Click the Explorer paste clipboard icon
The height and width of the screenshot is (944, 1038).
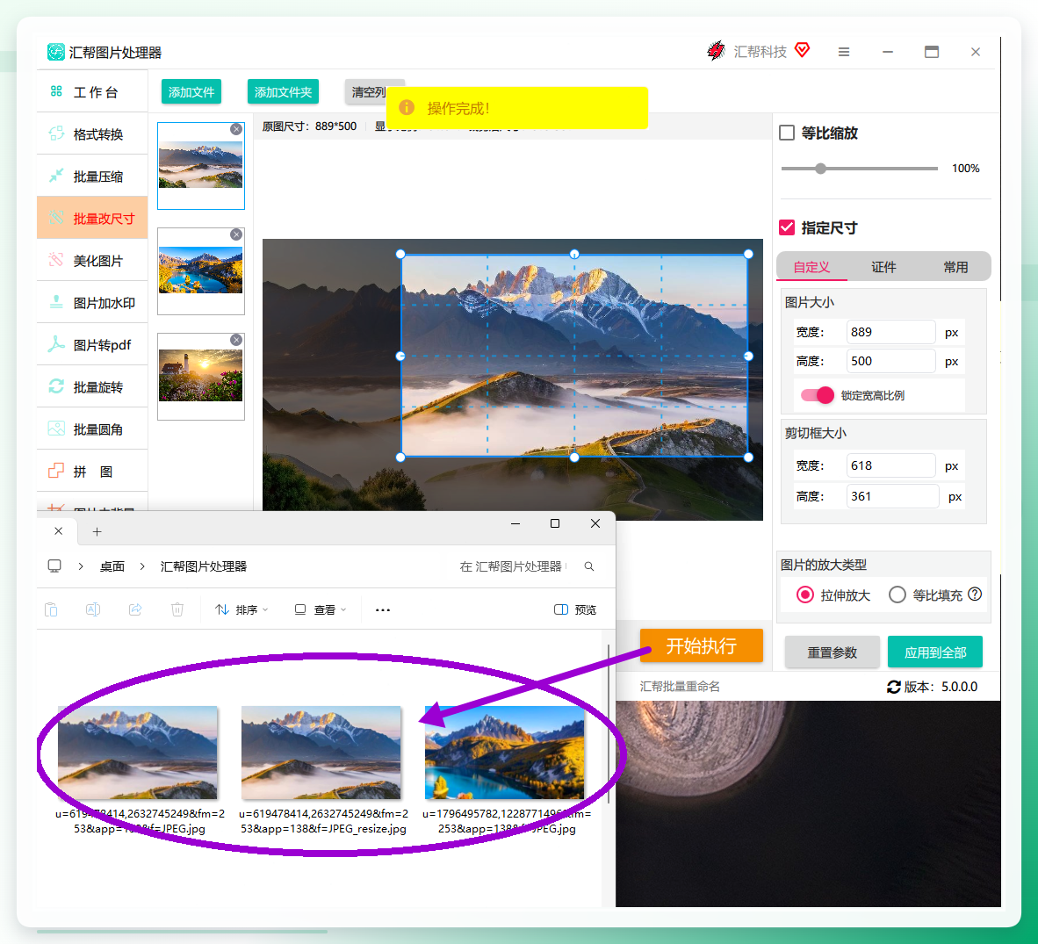51,609
